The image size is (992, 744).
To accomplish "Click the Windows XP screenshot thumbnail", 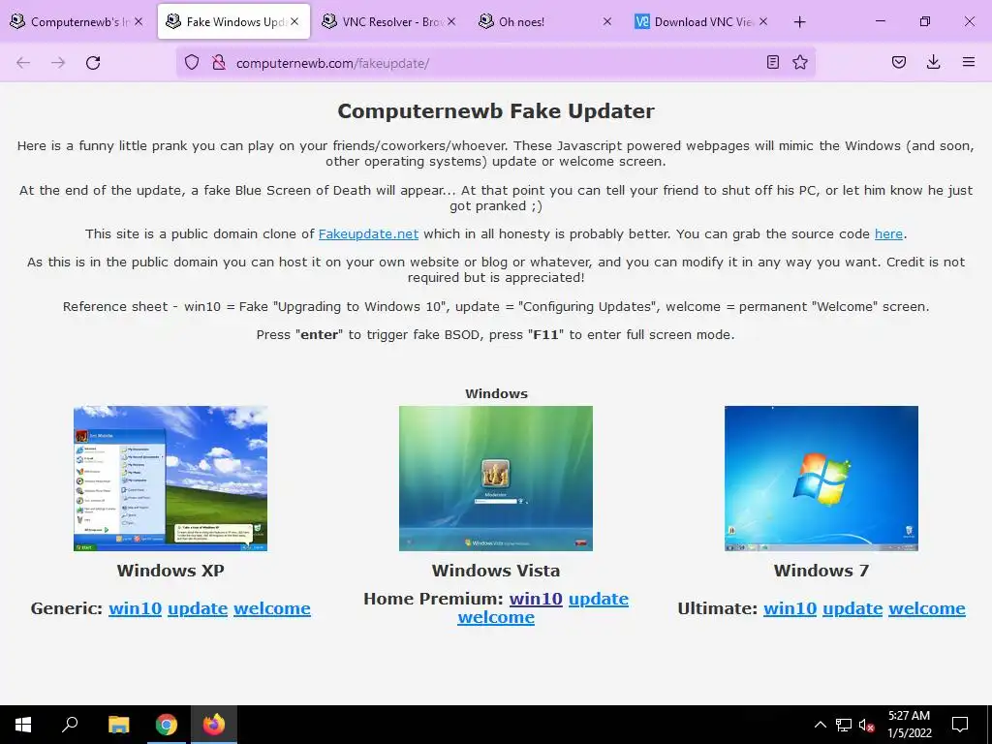I will [x=170, y=479].
